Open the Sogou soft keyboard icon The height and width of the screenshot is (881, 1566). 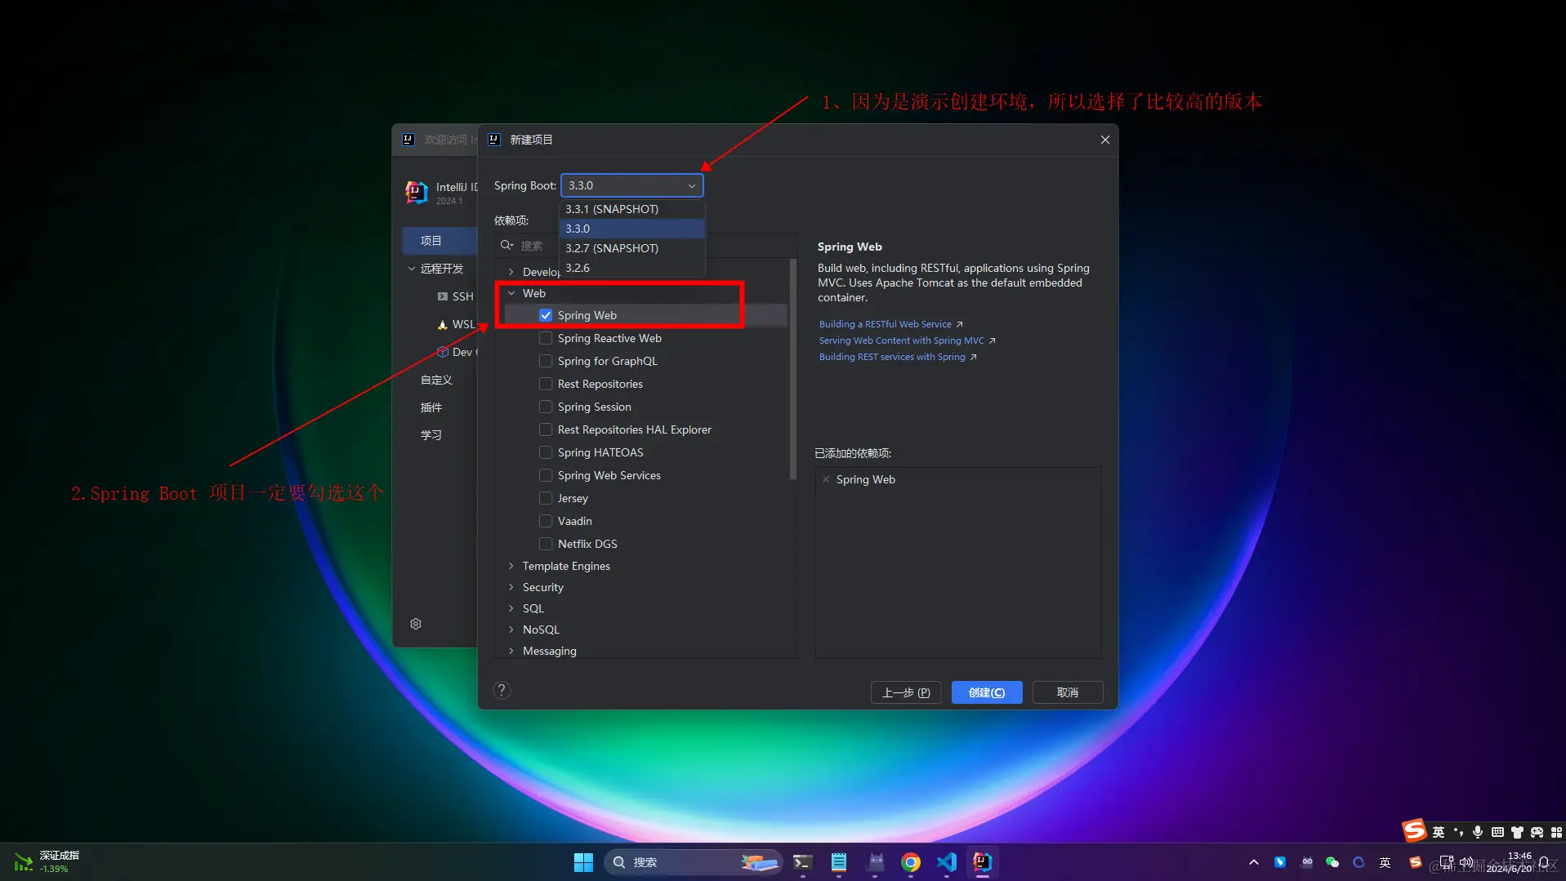[x=1497, y=832]
